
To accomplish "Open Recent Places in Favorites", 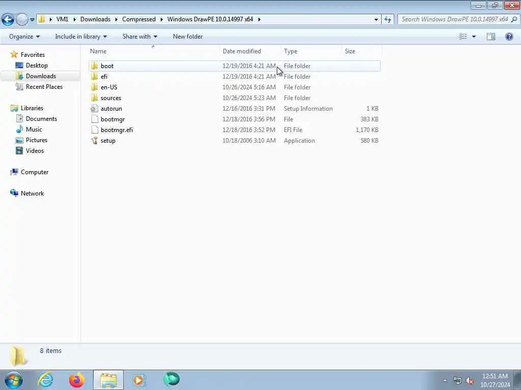I will coord(44,86).
